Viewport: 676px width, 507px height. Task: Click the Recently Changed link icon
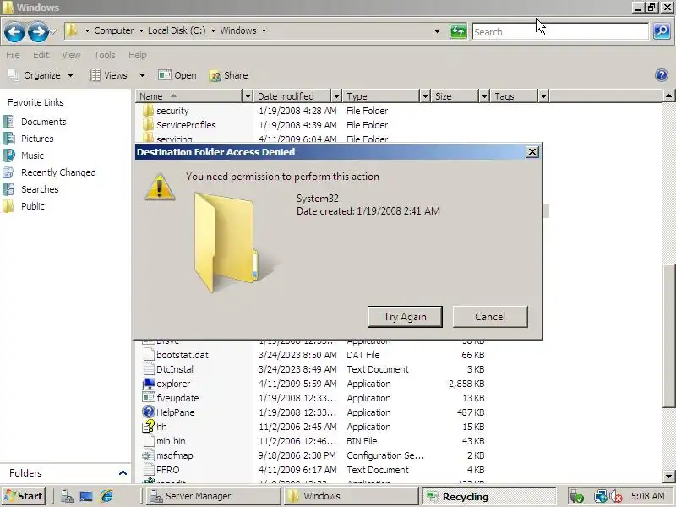[x=8, y=172]
